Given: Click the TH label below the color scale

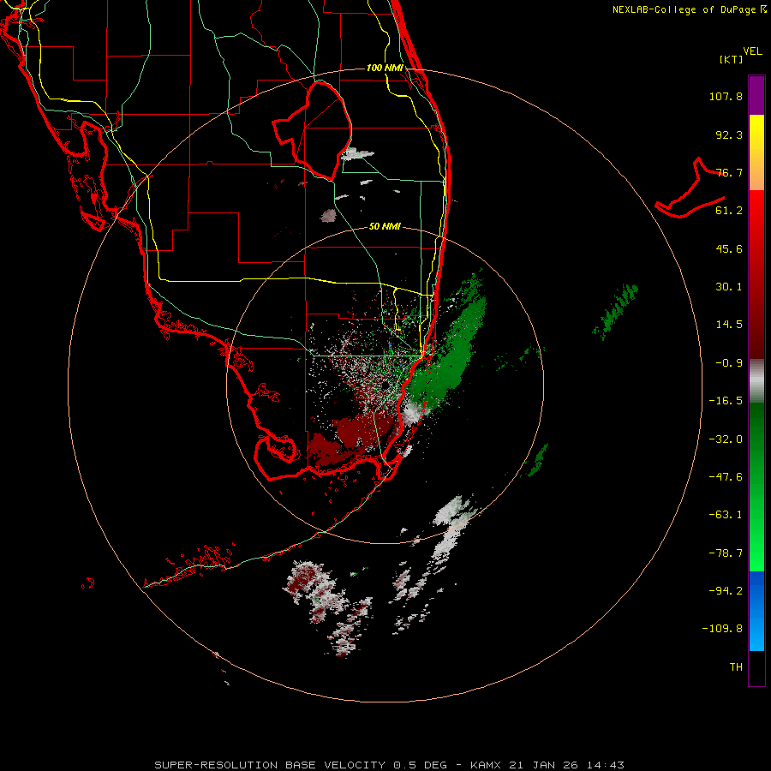Looking at the screenshot, I should [736, 667].
